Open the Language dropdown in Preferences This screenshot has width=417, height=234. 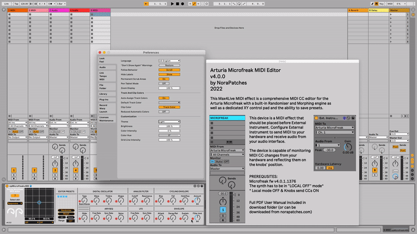point(169,61)
